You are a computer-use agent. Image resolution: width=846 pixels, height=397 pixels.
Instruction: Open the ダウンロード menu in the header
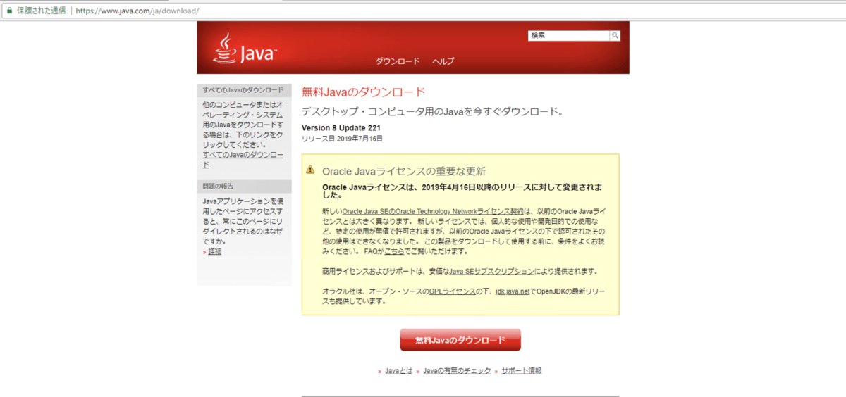click(x=398, y=61)
